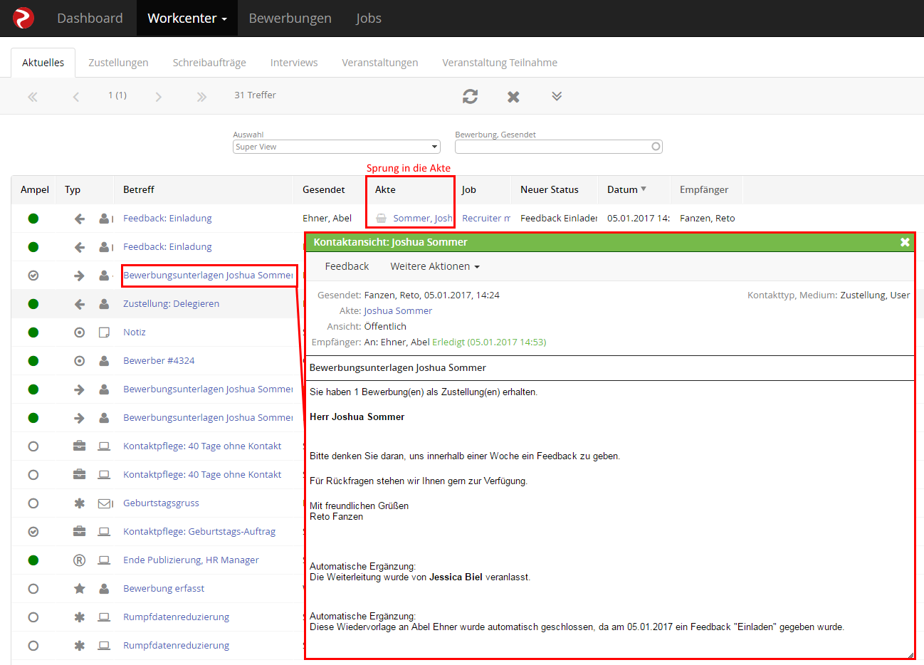Expand Weitere Aktionen dropdown
The width and height of the screenshot is (924, 665).
pos(435,266)
